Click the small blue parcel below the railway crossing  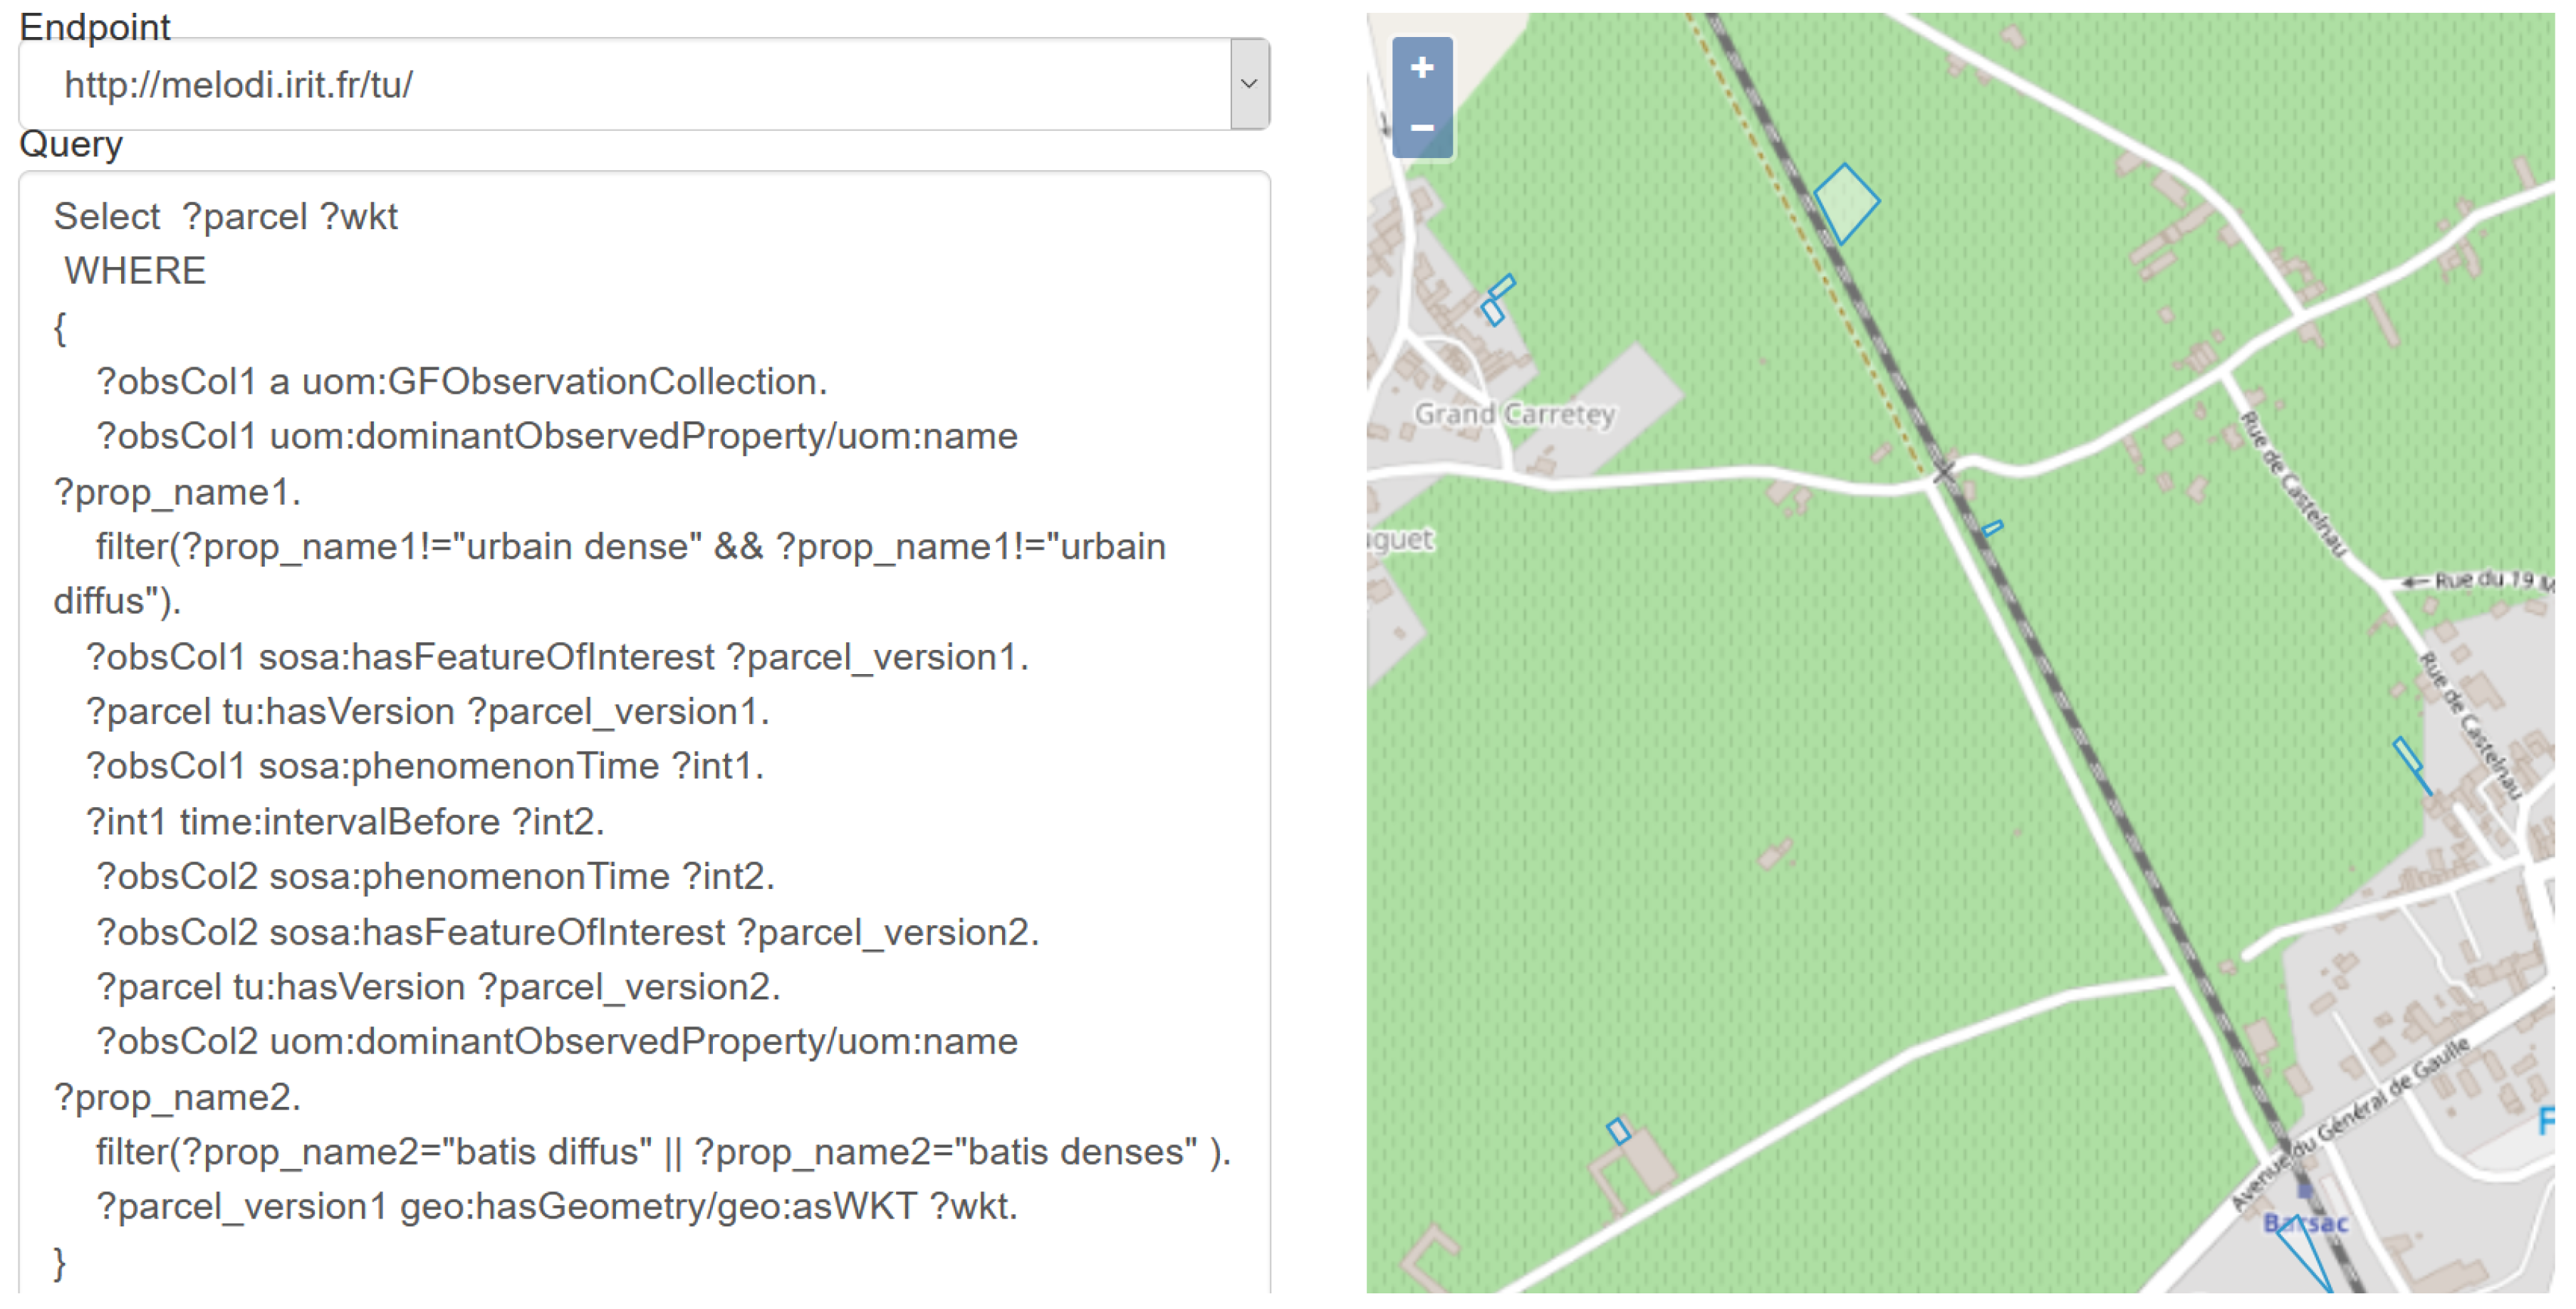tap(1992, 529)
